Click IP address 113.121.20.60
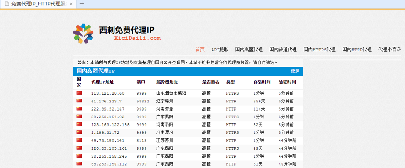405x168 pixels. tap(108, 93)
